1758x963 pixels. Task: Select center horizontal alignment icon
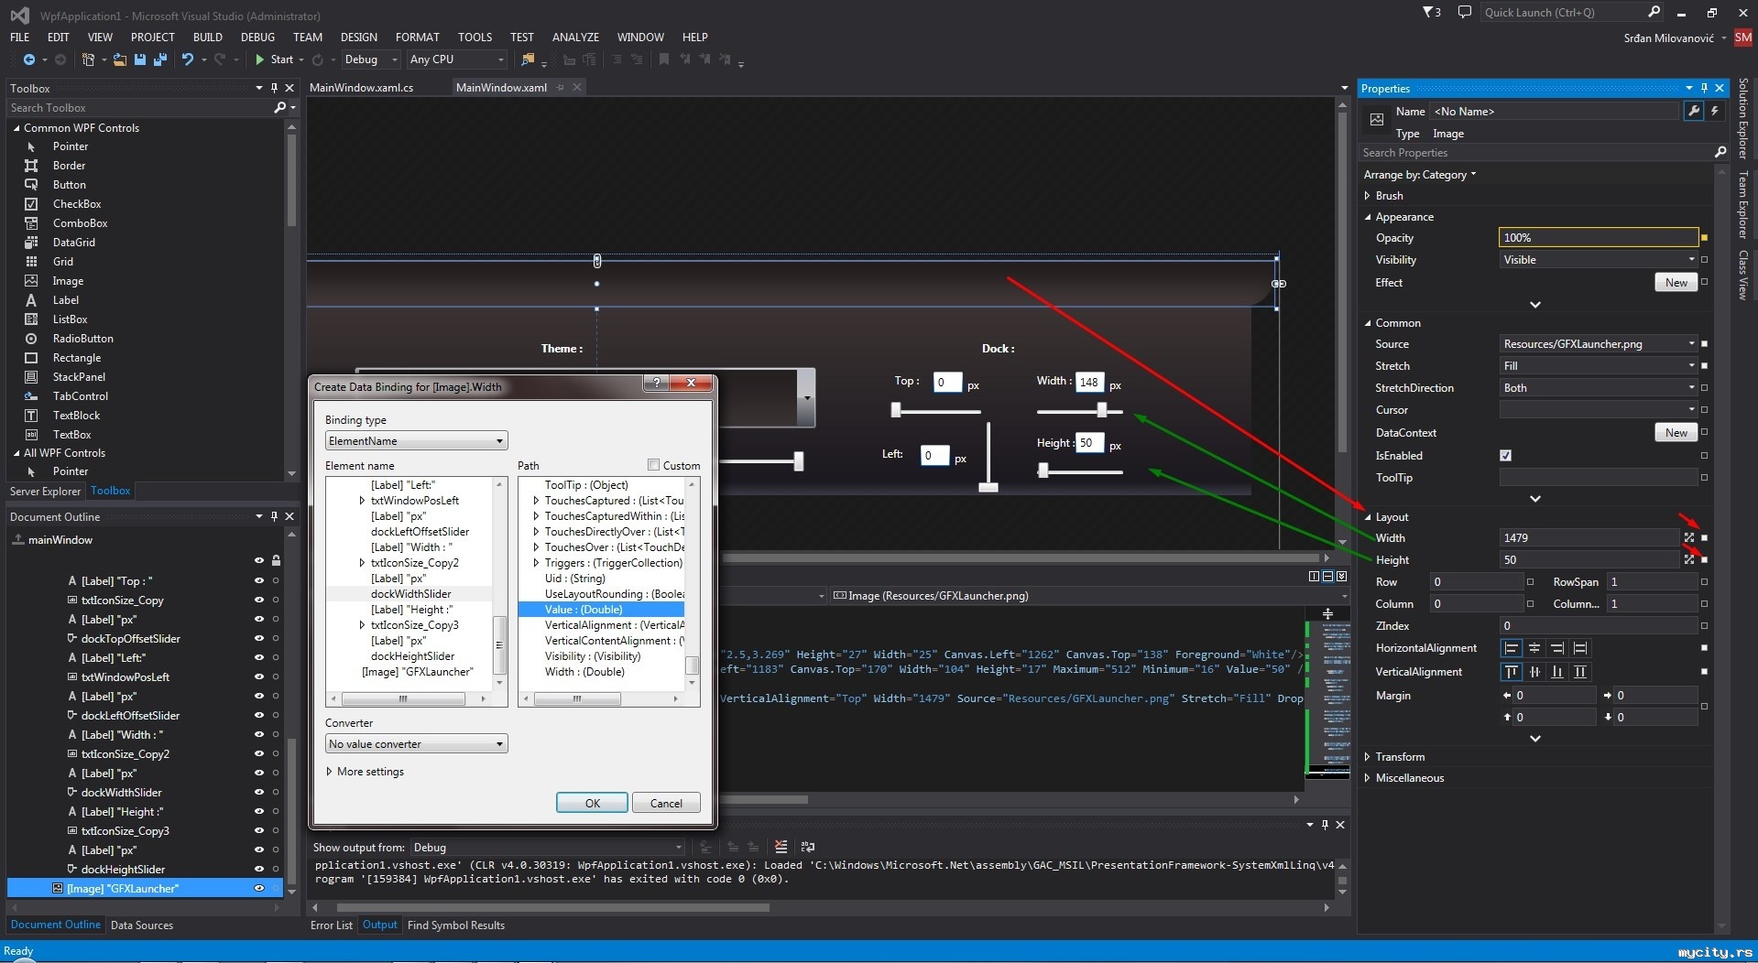1534,648
